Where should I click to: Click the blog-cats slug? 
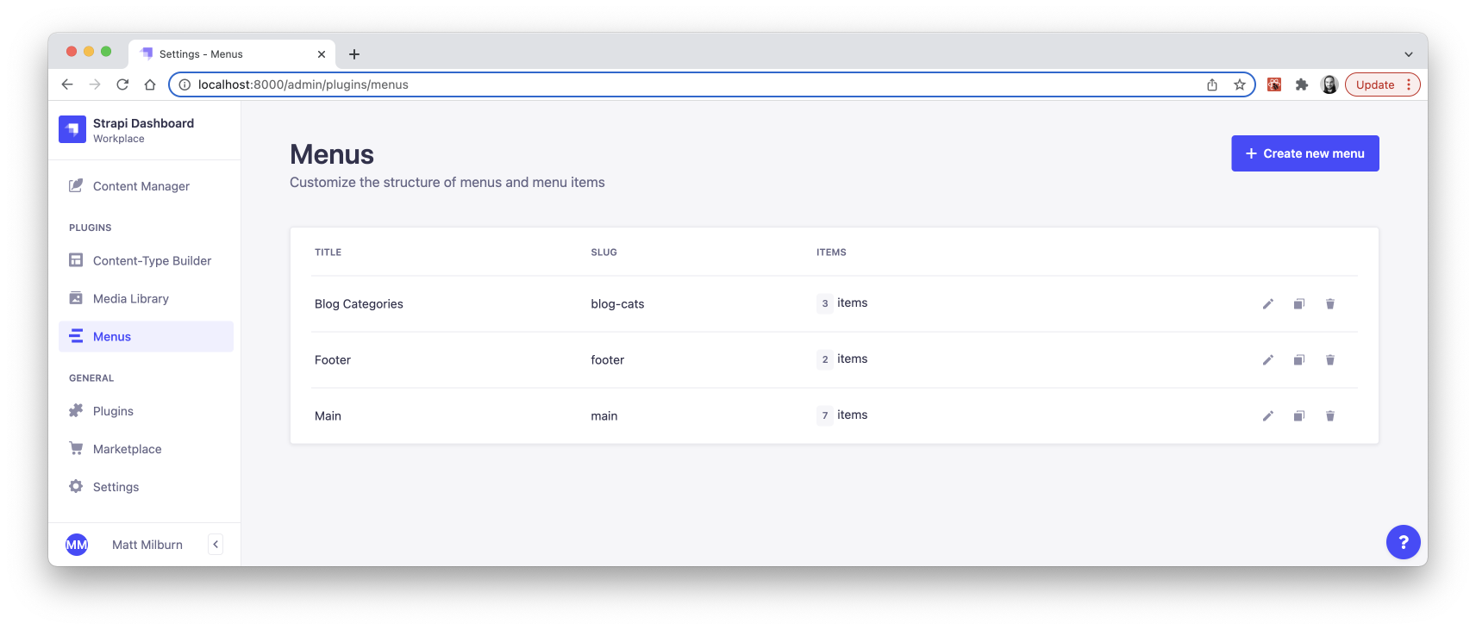(617, 304)
